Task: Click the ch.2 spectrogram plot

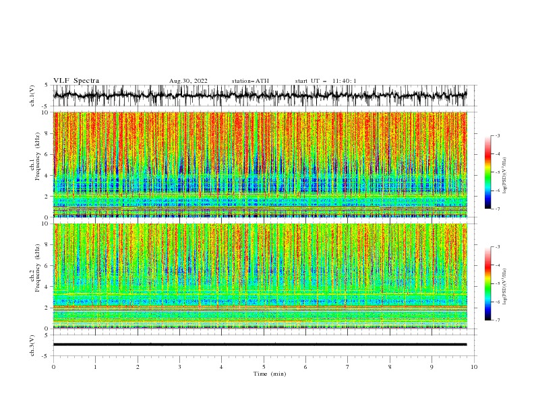Action: [x=260, y=276]
